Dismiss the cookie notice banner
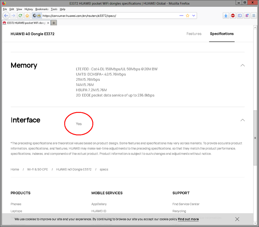The image size is (259, 227). (237, 219)
